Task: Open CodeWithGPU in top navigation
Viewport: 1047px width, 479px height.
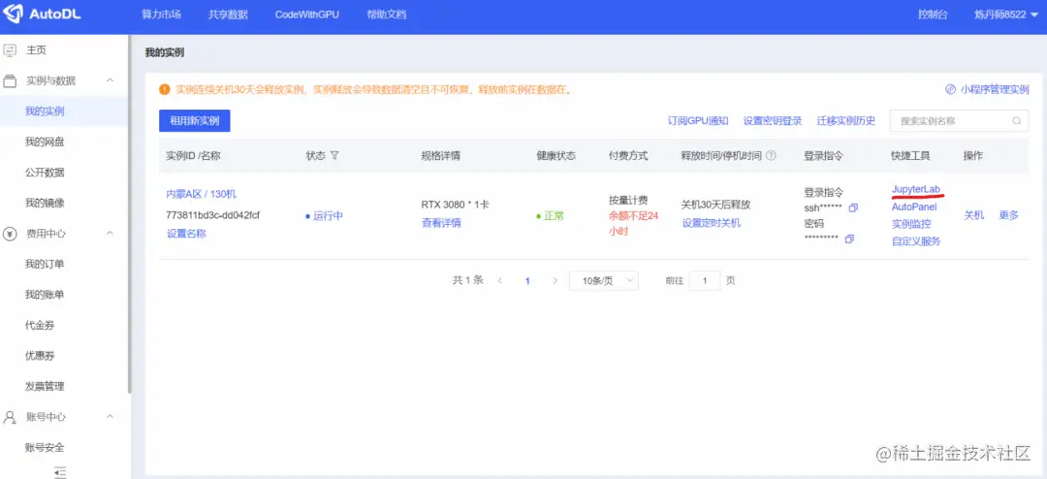Action: tap(307, 15)
